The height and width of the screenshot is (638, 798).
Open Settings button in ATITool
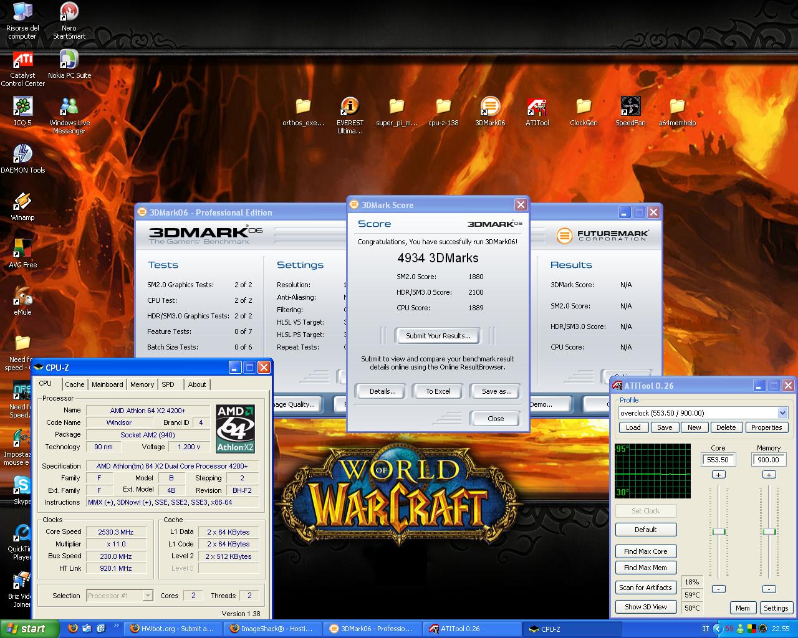point(776,608)
